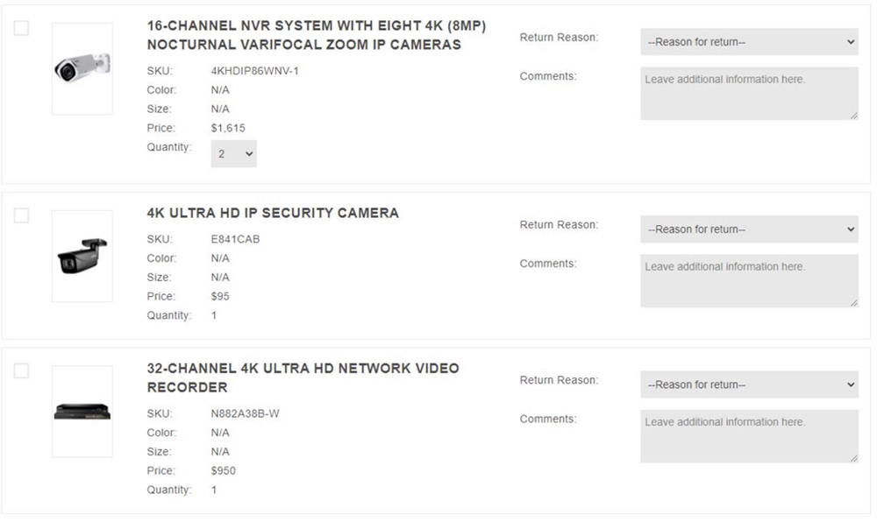
Task: Expand Reason for return for Network Video Recorder
Action: pyautogui.click(x=750, y=384)
